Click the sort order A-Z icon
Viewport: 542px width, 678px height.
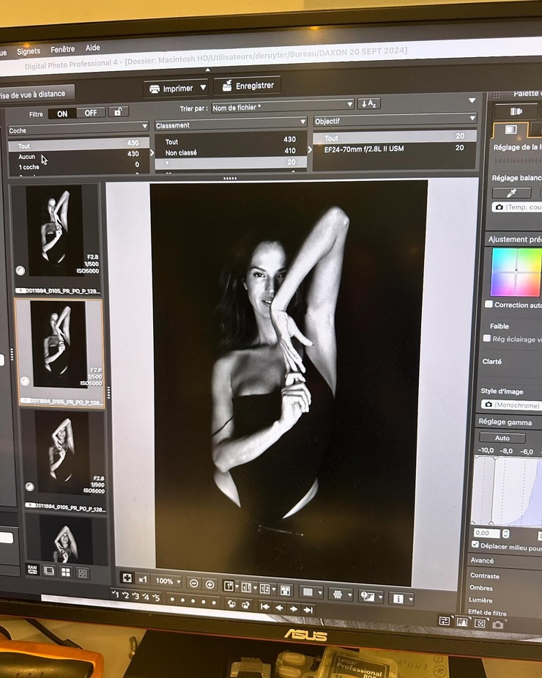pos(368,104)
